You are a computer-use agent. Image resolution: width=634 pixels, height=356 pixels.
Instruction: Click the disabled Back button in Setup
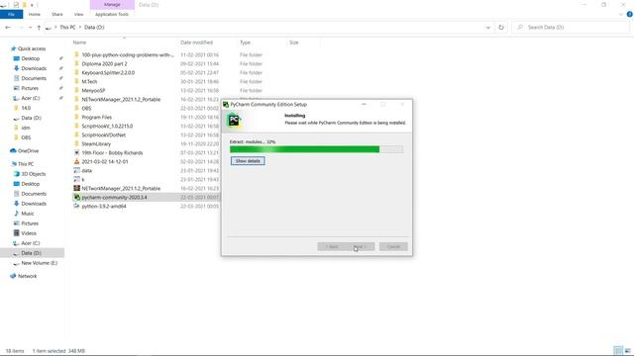[332, 246]
